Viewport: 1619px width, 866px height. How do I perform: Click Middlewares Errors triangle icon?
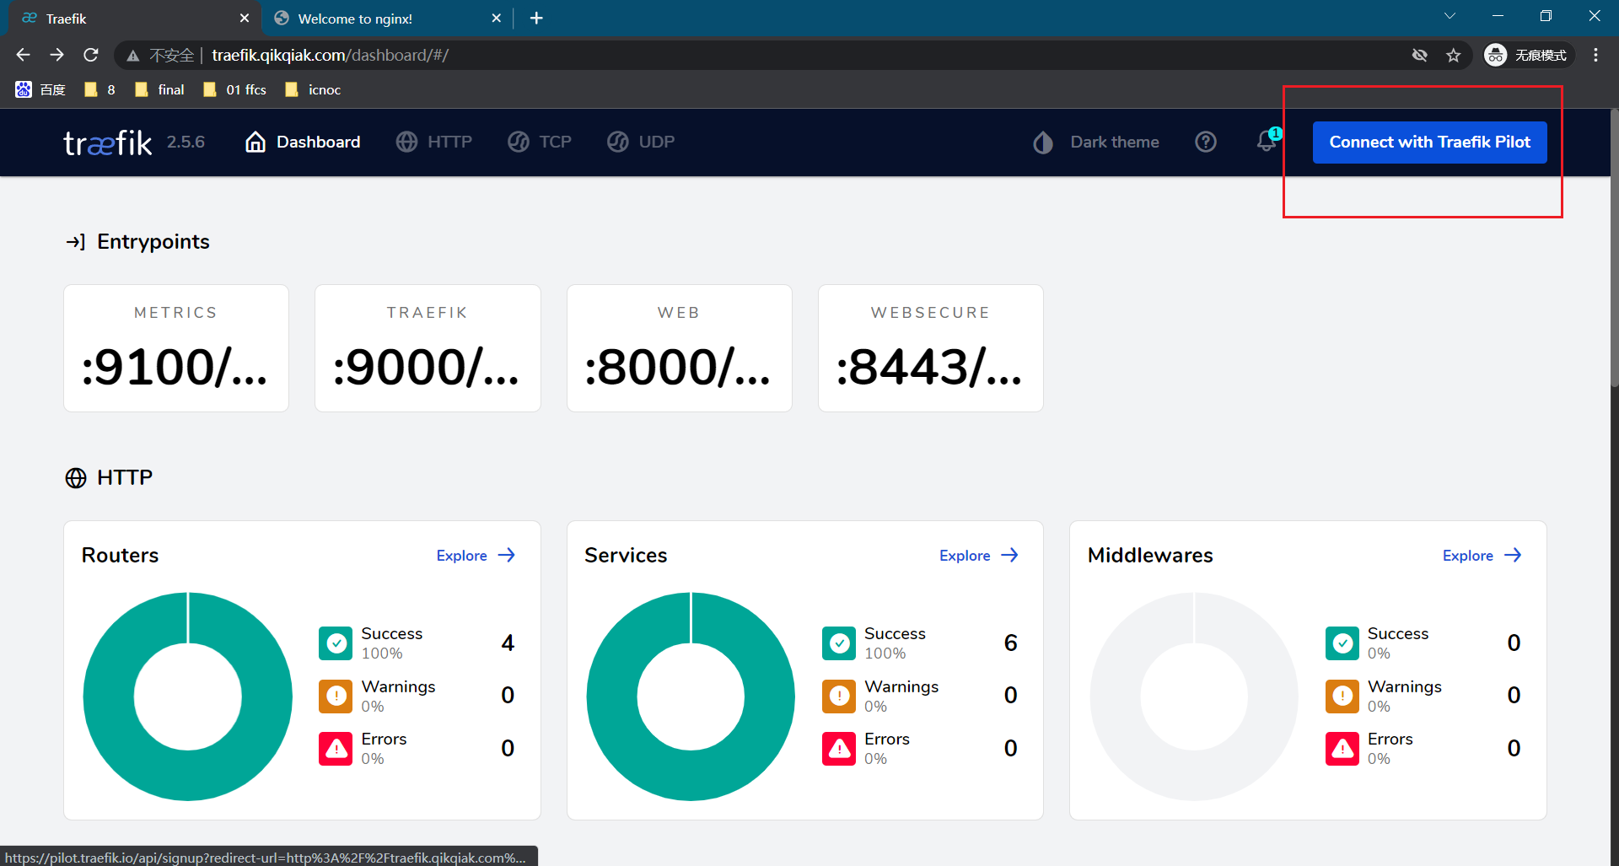pyautogui.click(x=1342, y=748)
